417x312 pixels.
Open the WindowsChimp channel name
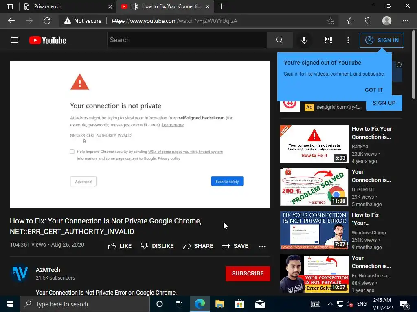(x=369, y=233)
